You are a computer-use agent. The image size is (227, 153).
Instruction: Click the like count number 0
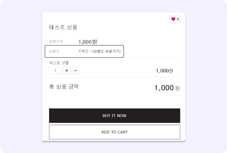[x=178, y=19]
